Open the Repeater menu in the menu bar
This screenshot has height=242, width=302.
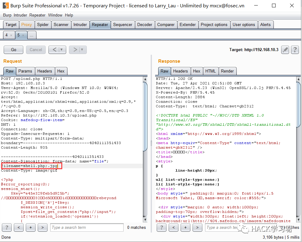pos(37,15)
